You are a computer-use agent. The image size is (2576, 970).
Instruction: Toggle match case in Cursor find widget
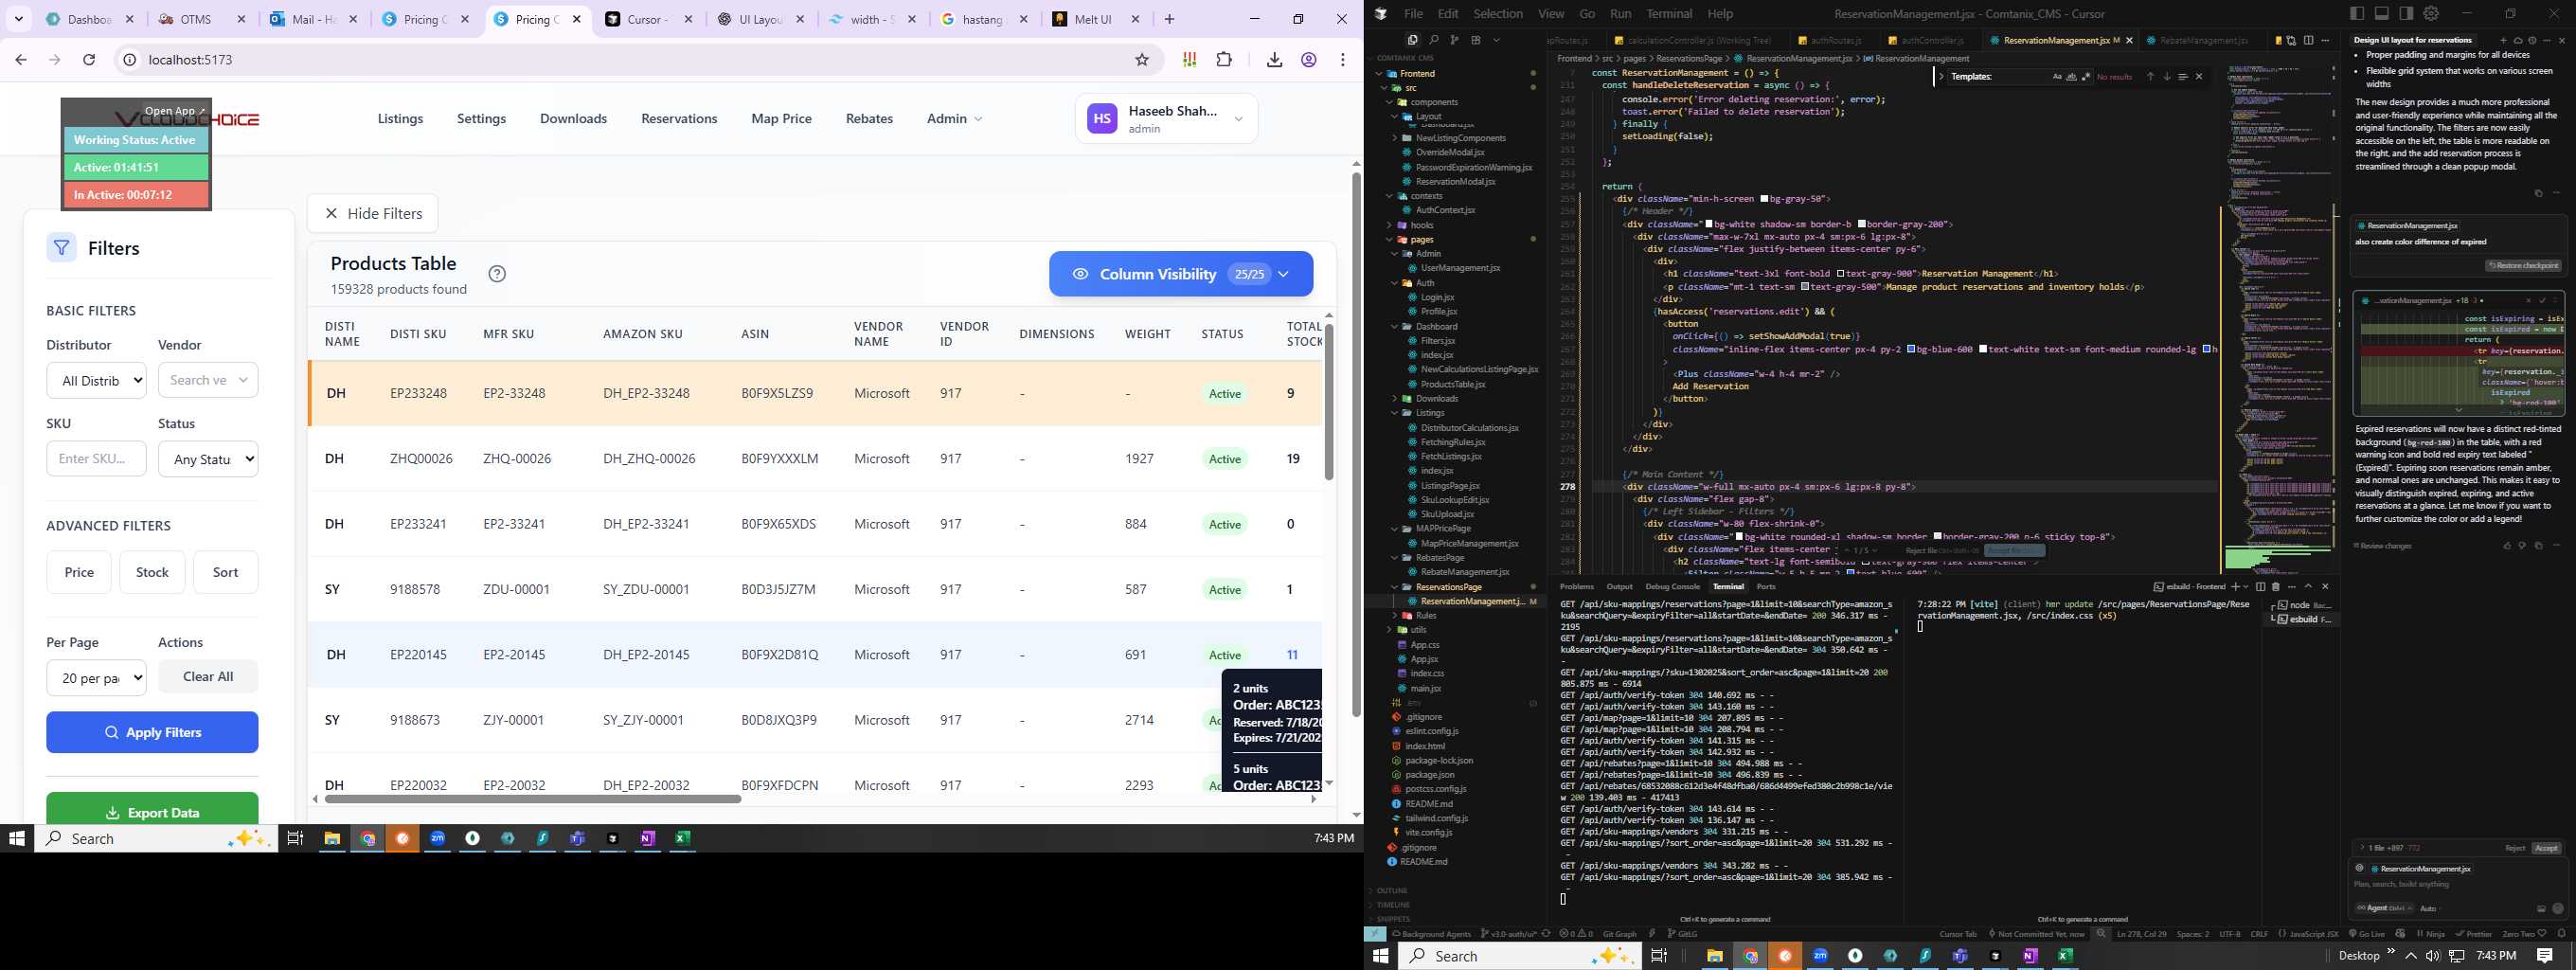(2057, 77)
